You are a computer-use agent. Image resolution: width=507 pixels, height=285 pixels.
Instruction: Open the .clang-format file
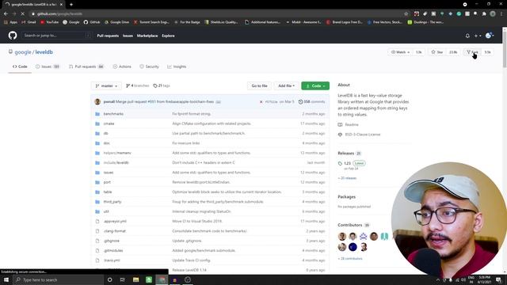pos(114,231)
